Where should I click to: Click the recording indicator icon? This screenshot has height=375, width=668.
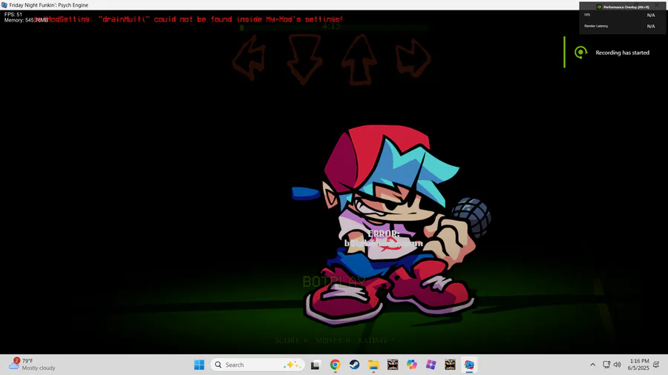pyautogui.click(x=580, y=53)
